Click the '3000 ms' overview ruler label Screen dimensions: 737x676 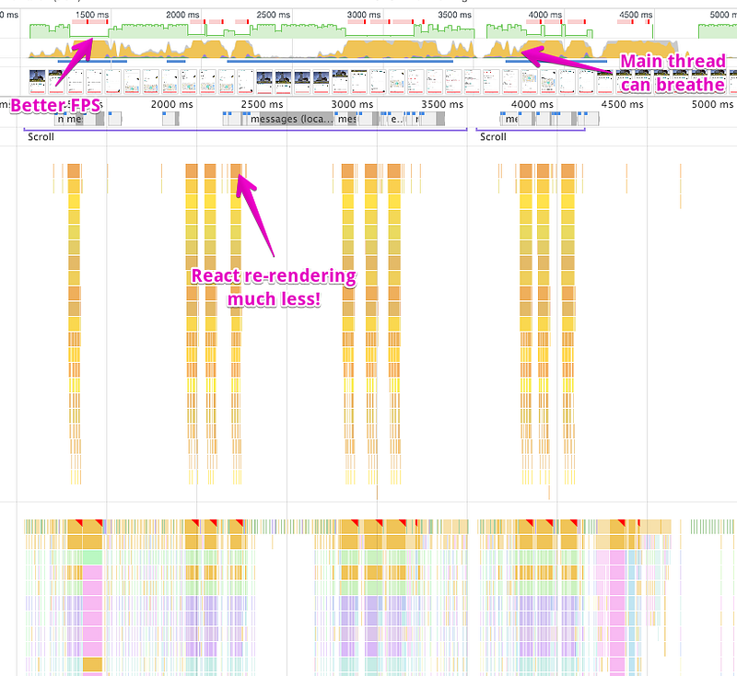point(364,15)
